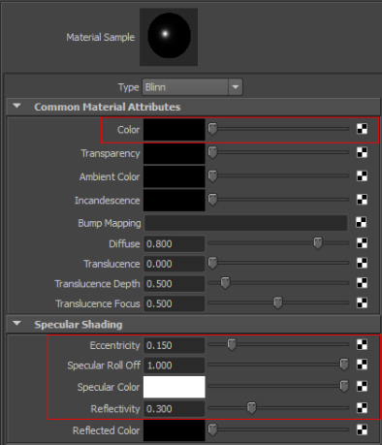
Task: Open the white Specular Color swatch
Action: point(175,387)
